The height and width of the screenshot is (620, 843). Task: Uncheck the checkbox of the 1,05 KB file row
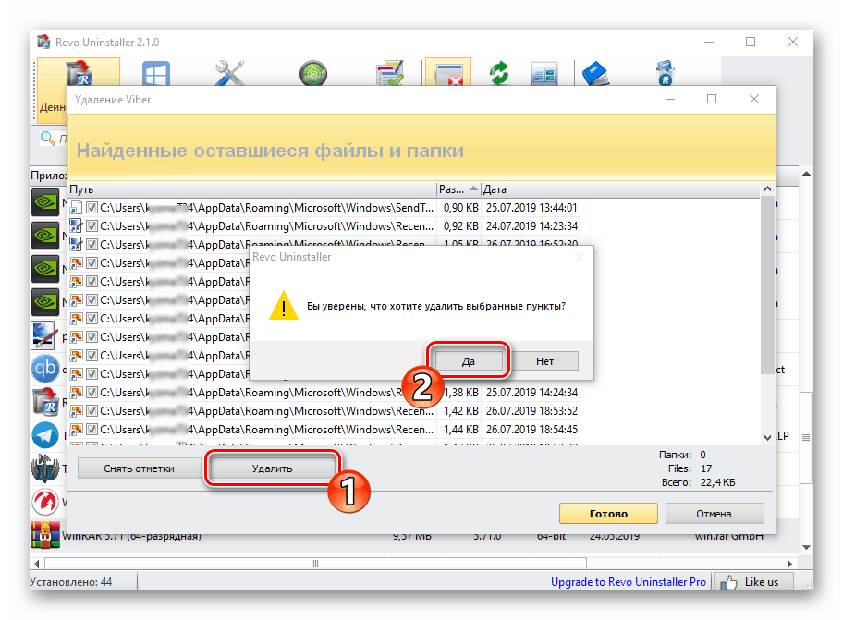click(92, 245)
